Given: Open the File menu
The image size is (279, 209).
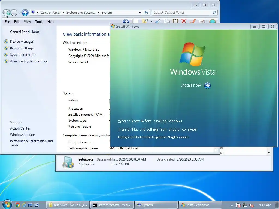Looking at the screenshot, I should (7, 22).
